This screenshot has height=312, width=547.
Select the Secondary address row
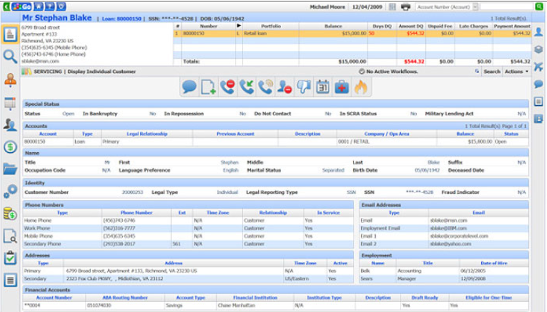pyautogui.click(x=188, y=279)
